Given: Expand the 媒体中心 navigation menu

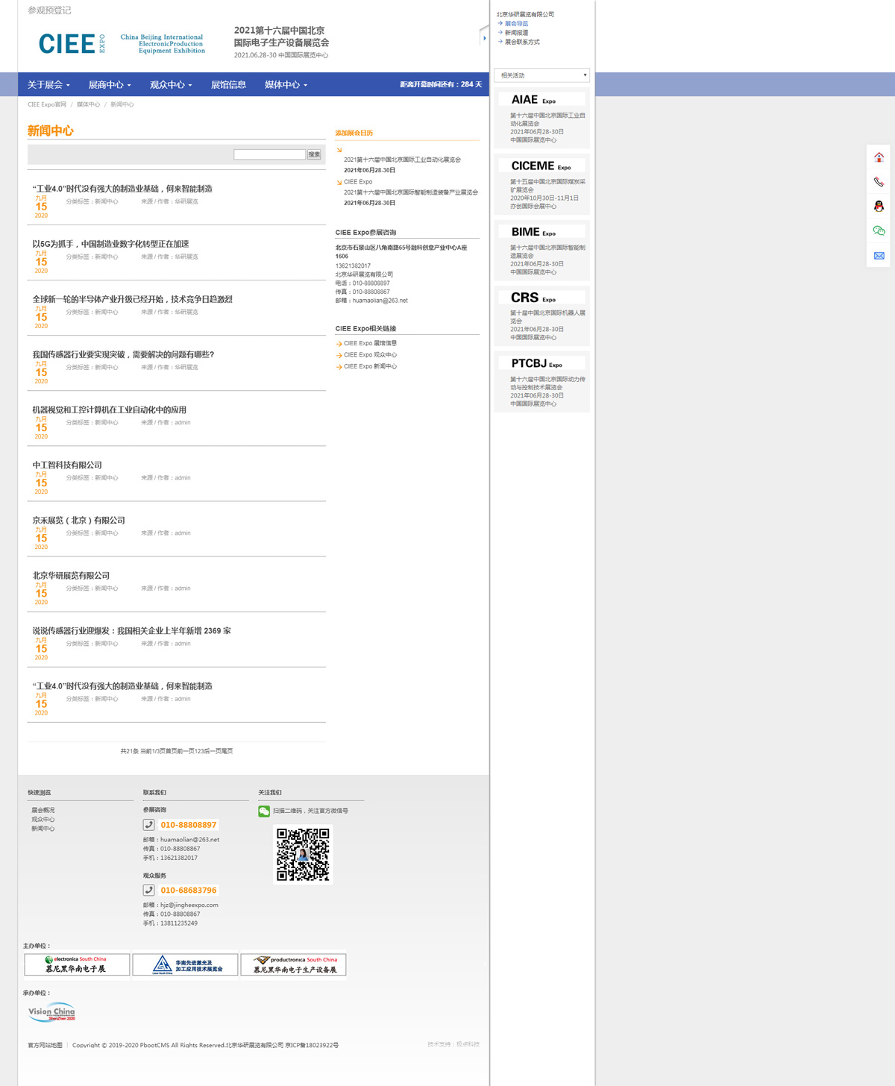Looking at the screenshot, I should pyautogui.click(x=286, y=85).
